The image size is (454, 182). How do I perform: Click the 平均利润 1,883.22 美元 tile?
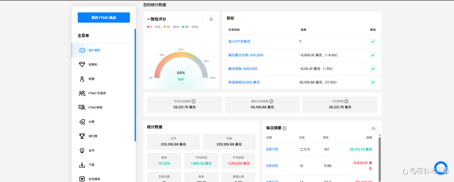(201, 161)
